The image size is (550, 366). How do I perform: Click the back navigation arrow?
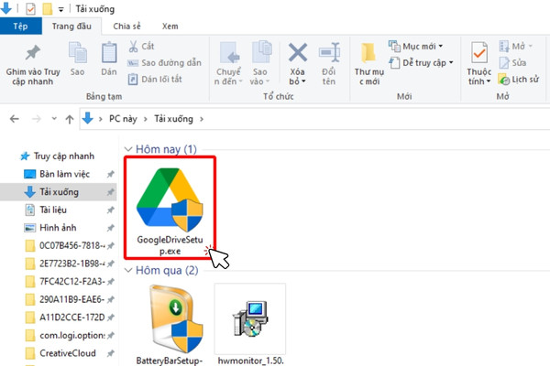click(15, 119)
